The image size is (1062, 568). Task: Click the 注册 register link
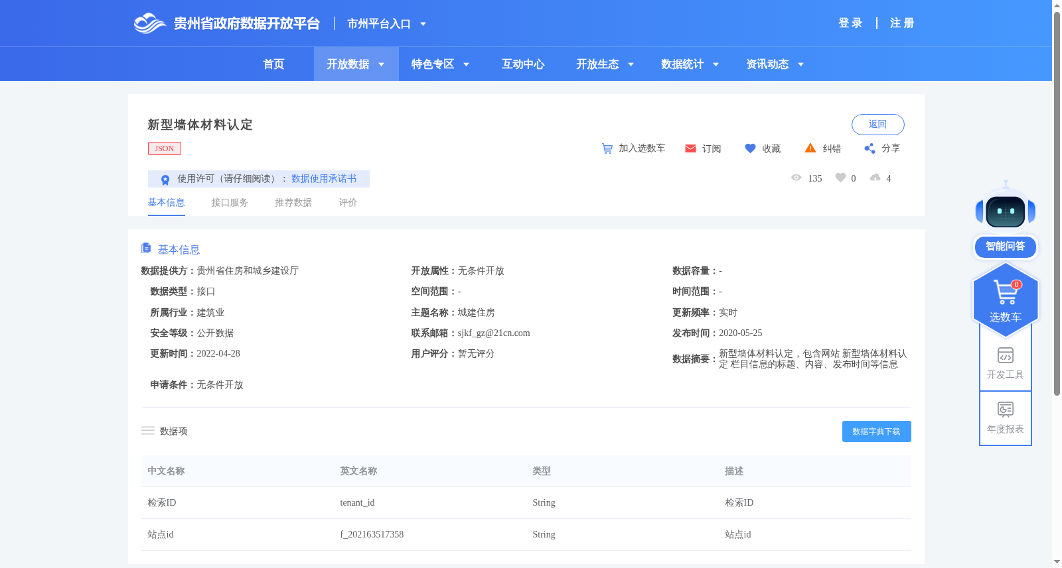902,23
